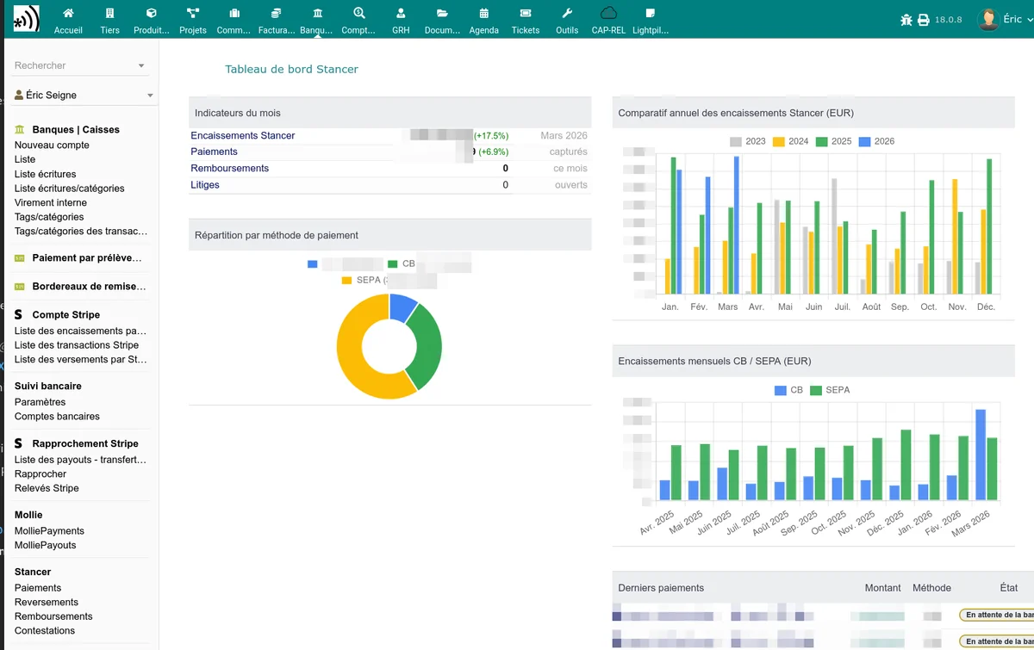1034x650 pixels.
Task: Open Comptes bancaires under Suivi bancaire
Action: click(x=57, y=416)
